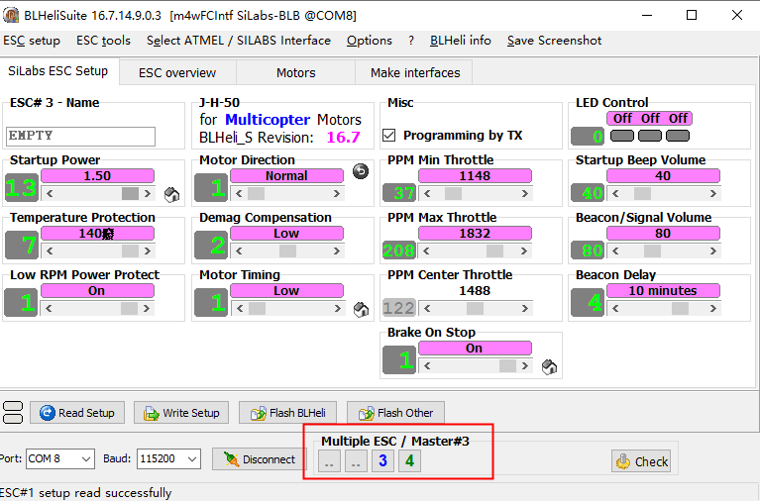The image size is (760, 501).
Task: Click the BLHeliSuite app icon in the title bar
Action: tap(11, 15)
